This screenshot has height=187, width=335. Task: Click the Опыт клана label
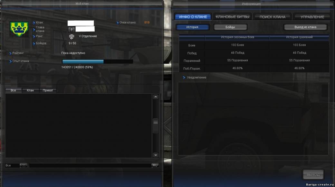tap(21, 61)
